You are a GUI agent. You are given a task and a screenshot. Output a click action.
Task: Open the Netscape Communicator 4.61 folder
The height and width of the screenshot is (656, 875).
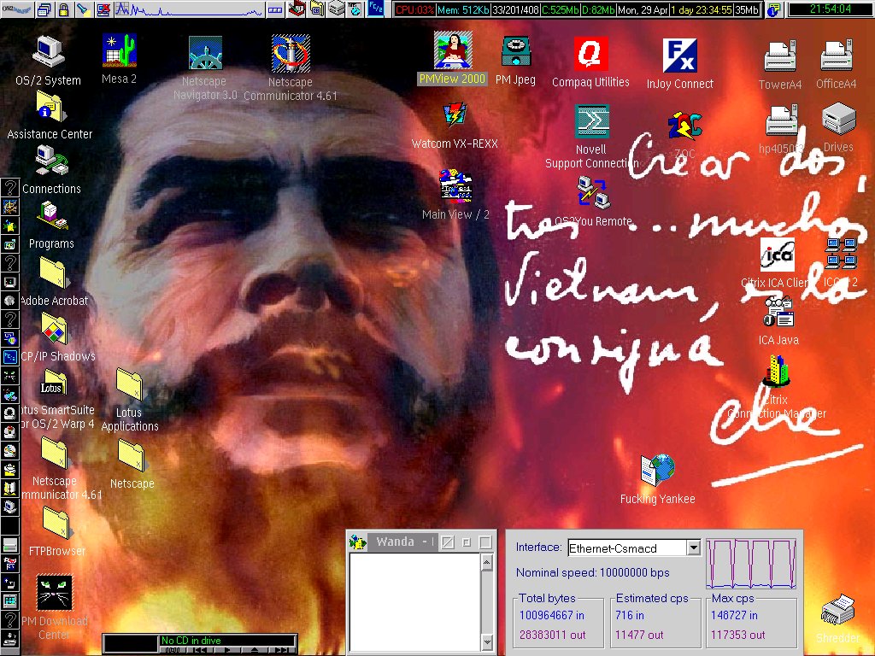pyautogui.click(x=54, y=453)
